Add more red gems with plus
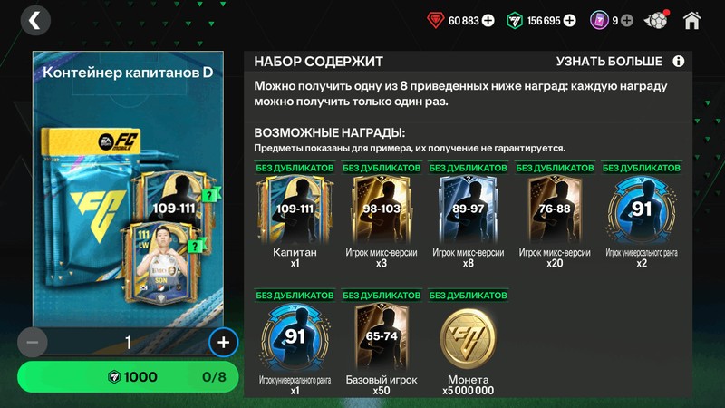 (x=488, y=20)
